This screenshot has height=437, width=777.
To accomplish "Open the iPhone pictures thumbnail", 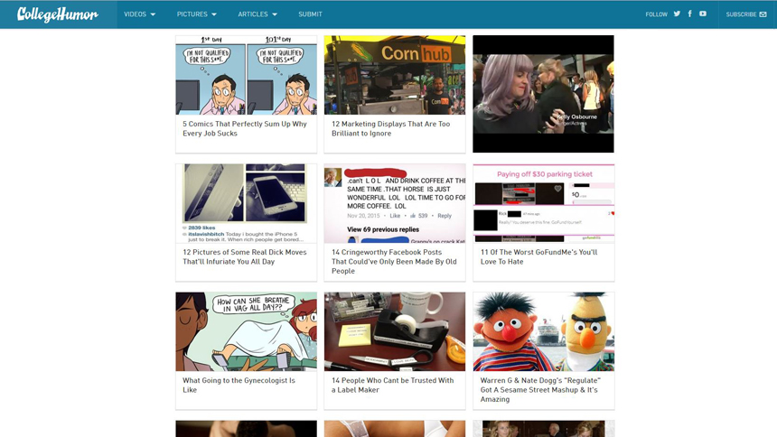I will [246, 203].
